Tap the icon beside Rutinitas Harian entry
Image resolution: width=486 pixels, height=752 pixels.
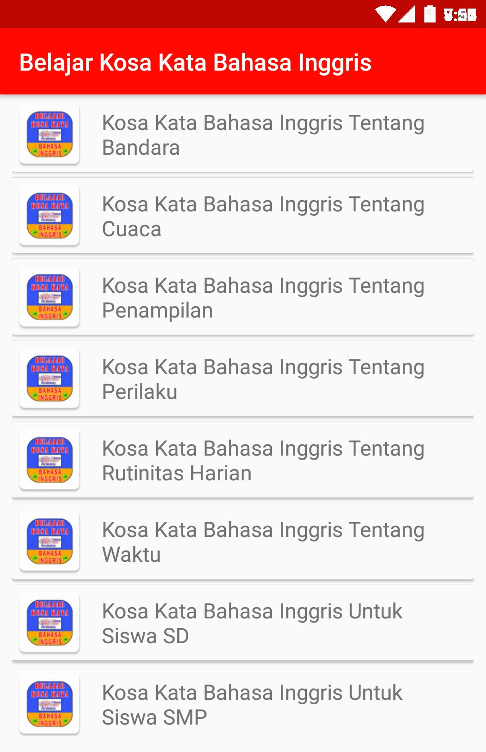click(x=49, y=460)
